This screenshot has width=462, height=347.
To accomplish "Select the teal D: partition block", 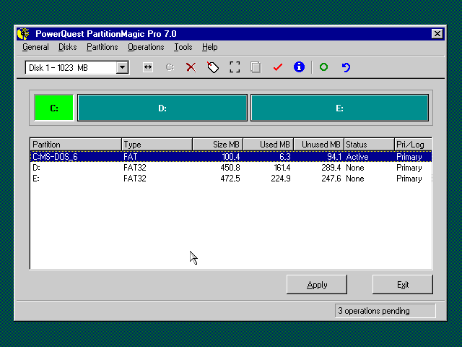I will pos(162,108).
